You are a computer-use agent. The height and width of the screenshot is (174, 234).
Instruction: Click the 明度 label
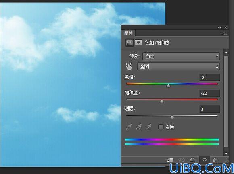click(x=130, y=109)
